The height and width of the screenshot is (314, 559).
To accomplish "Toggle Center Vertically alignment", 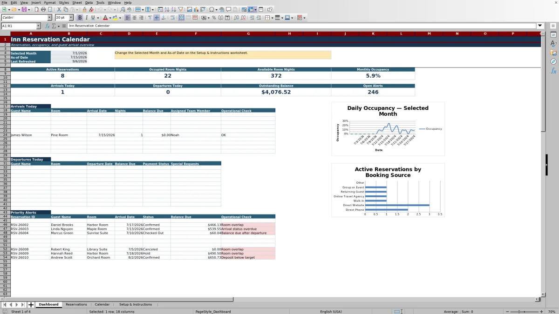I will (x=157, y=18).
